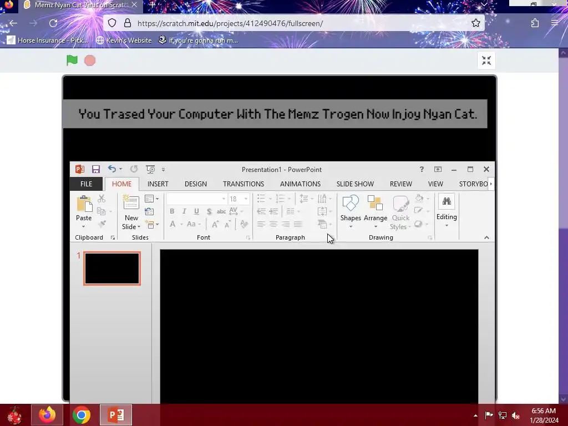Open the Section dropdown in the Slides group
This screenshot has width=568, height=426.
[x=151, y=224]
